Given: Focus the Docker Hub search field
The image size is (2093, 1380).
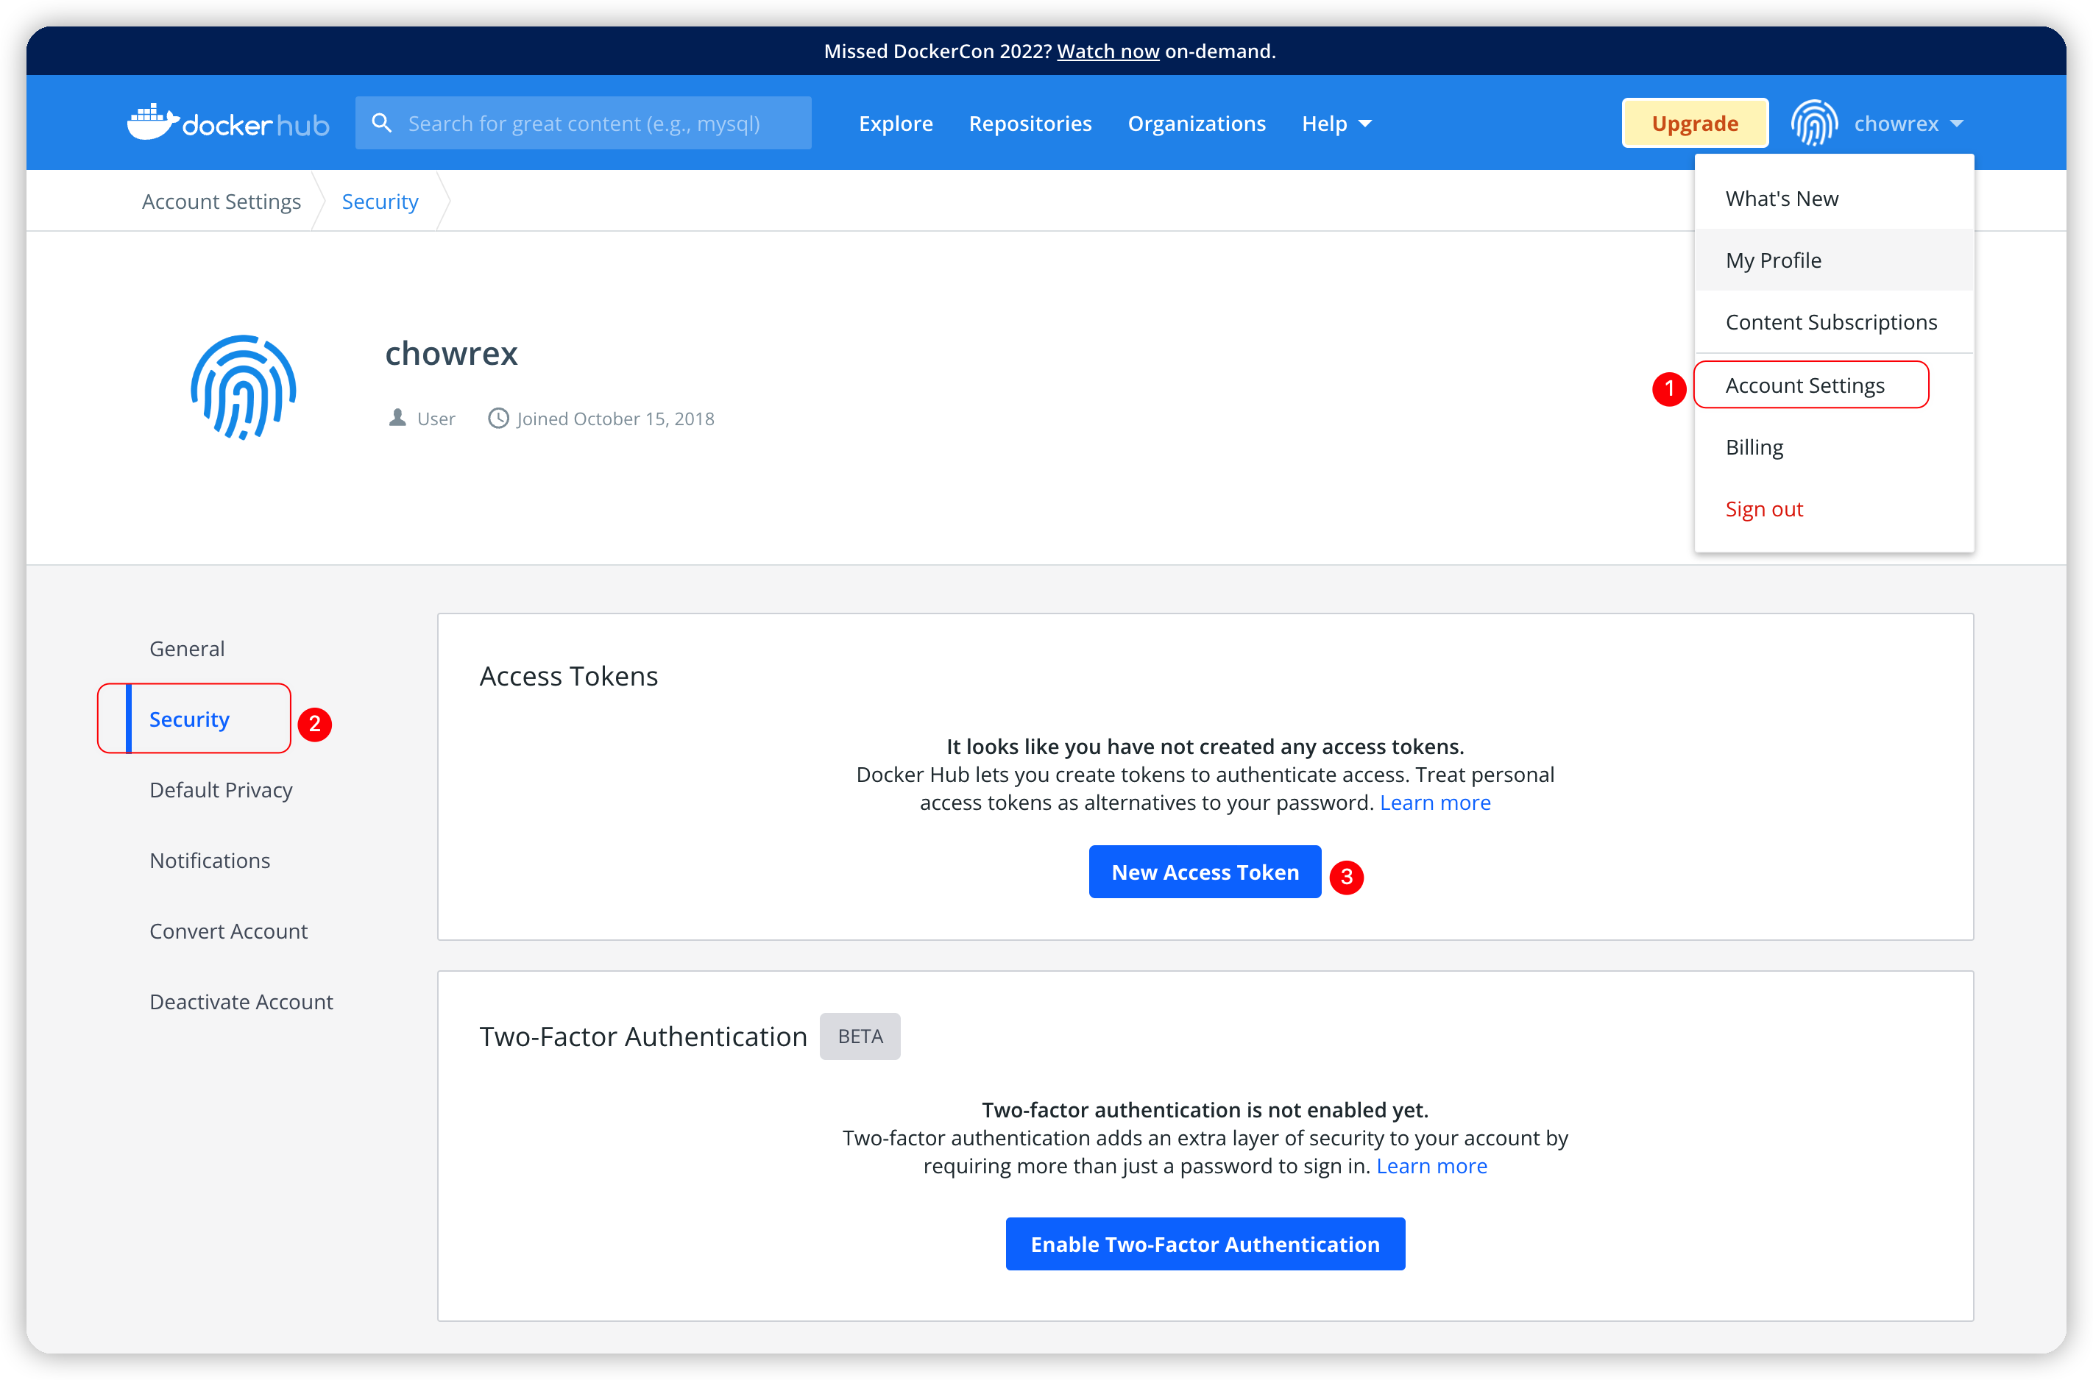Looking at the screenshot, I should [x=599, y=124].
